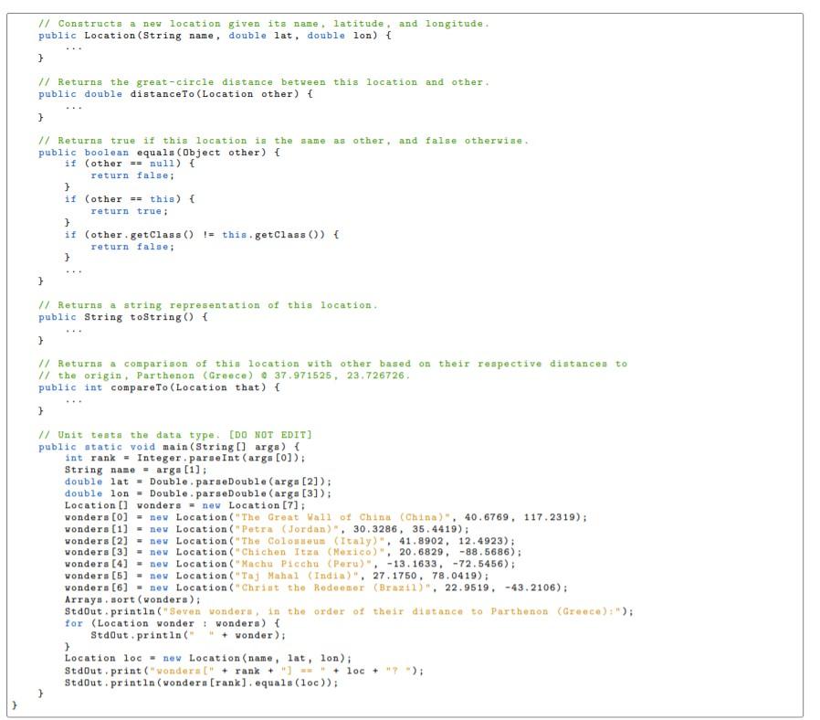Click the StdOut.print "wonders[" + rank line
The height and width of the screenshot is (720, 820).
click(x=244, y=671)
